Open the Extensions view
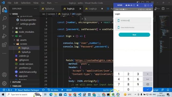Screen dimensions: 172x97 pos(4,45)
